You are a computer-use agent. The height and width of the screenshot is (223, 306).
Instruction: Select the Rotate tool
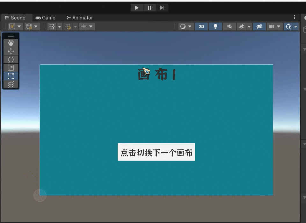tap(11, 60)
